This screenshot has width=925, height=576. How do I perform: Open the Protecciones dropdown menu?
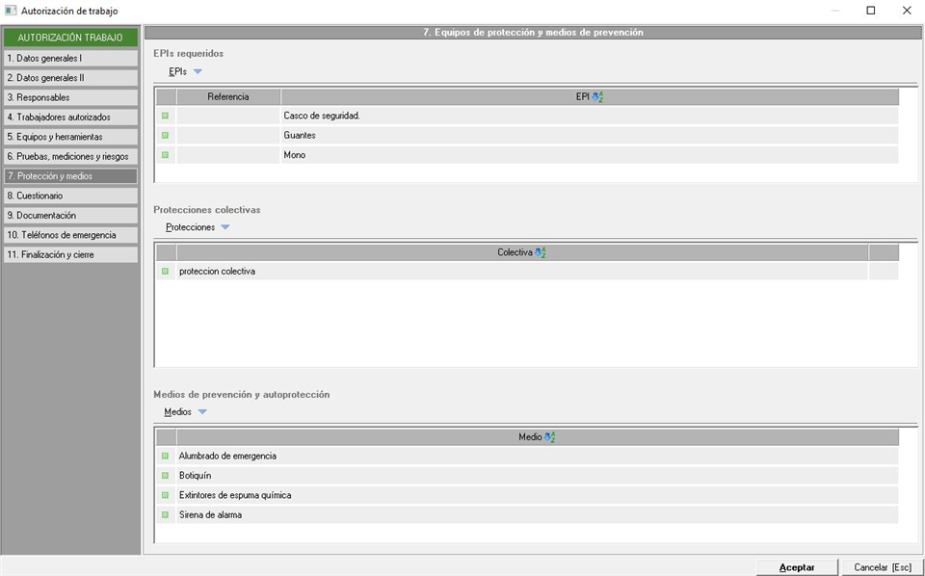coord(198,227)
